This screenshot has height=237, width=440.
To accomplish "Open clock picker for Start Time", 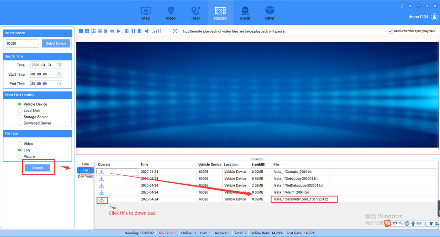I will click(59, 74).
